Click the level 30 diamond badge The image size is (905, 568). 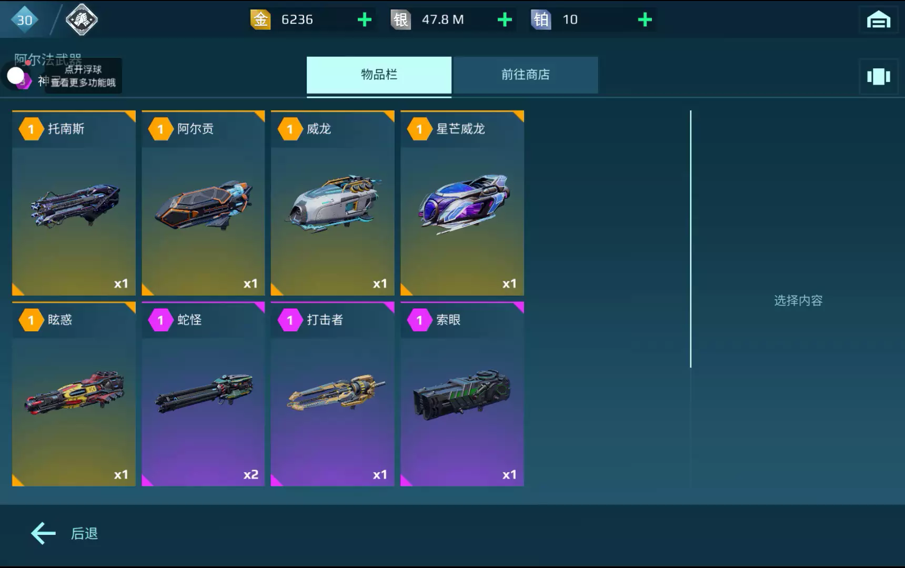coord(24,20)
